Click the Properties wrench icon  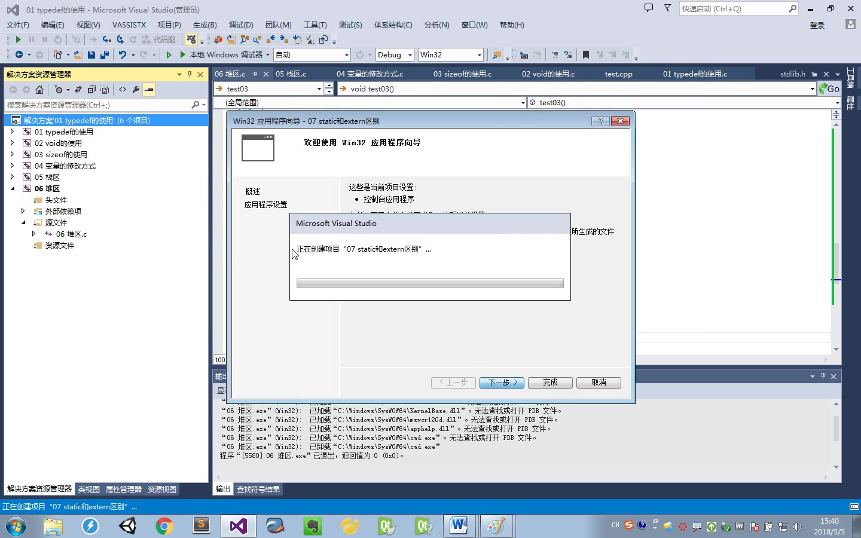[x=136, y=90]
